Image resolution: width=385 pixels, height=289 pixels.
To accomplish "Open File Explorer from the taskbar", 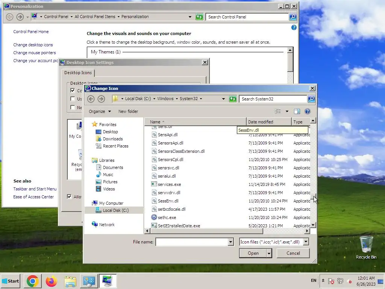I will pyautogui.click(x=70, y=281).
